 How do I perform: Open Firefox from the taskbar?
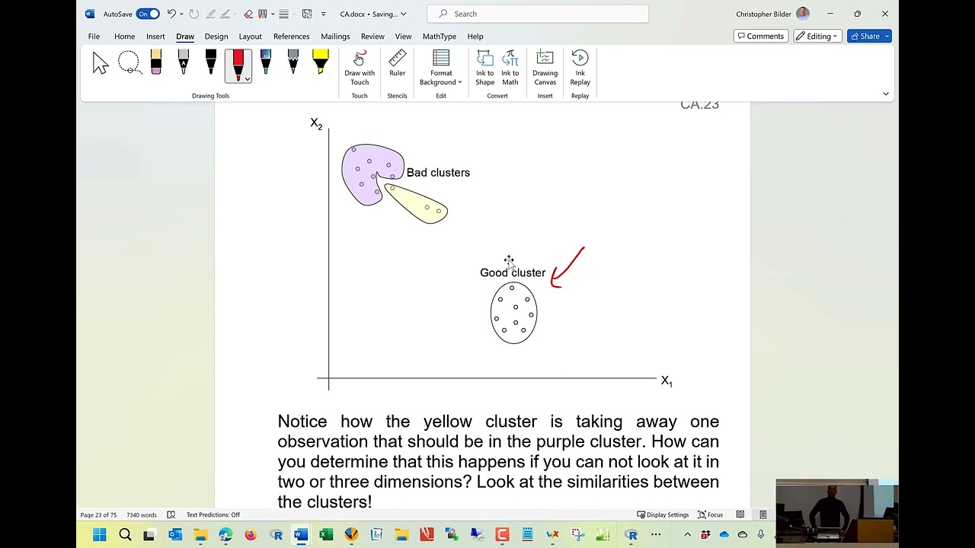click(x=251, y=535)
